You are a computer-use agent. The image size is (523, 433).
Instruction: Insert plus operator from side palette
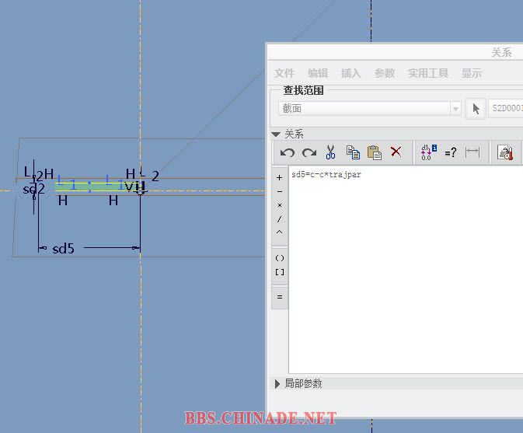click(280, 177)
